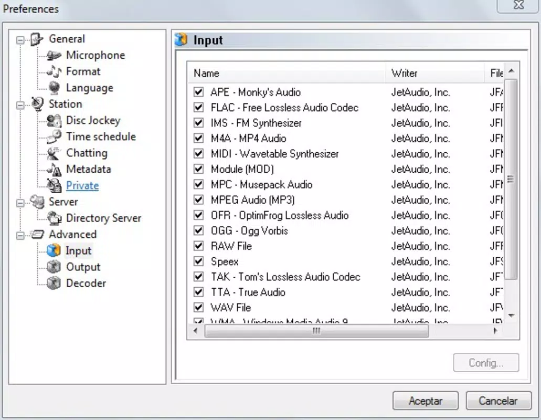
Task: Click the Decoder cube icon
Action: coord(54,283)
